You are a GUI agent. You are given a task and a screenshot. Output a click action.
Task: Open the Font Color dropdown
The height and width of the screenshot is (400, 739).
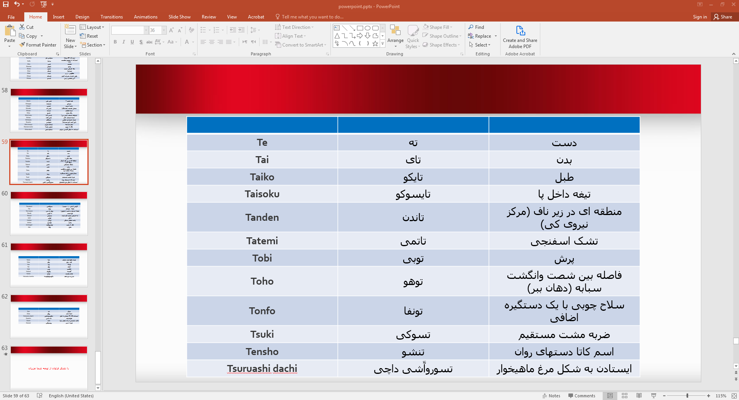(193, 42)
